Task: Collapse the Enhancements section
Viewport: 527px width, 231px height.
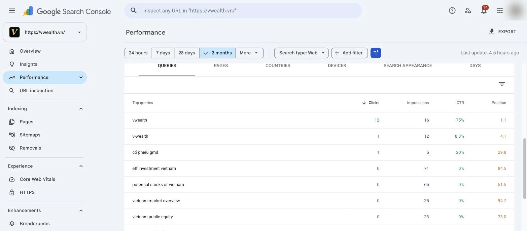Action: tap(81, 211)
